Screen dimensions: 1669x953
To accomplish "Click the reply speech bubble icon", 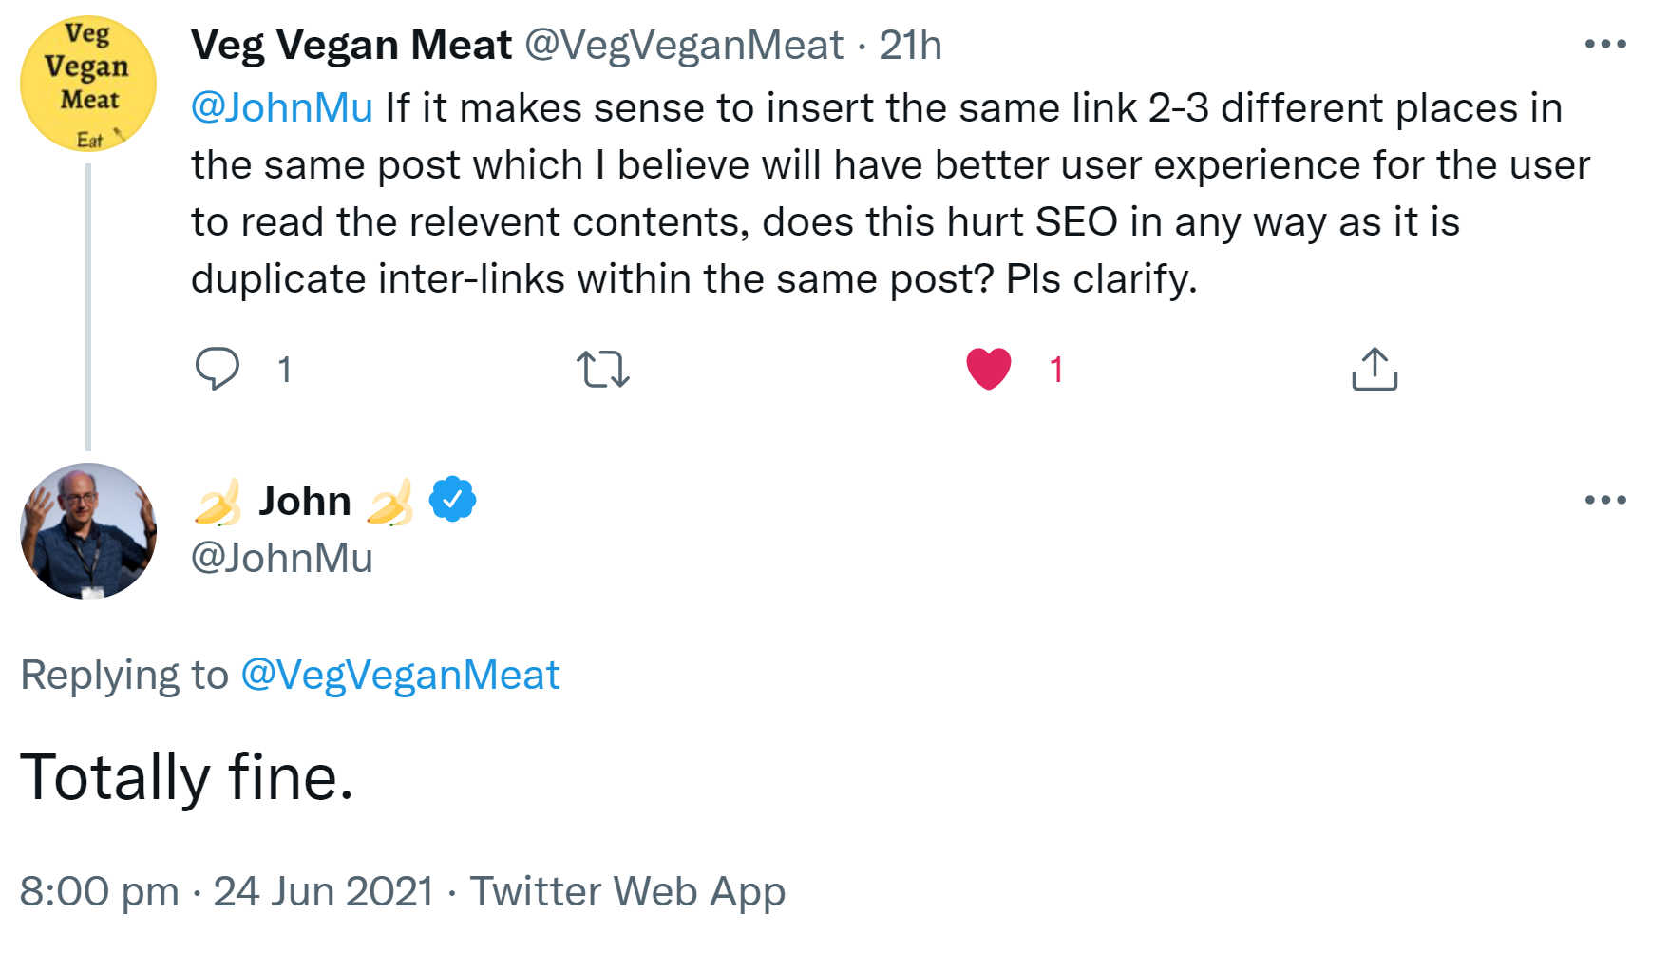I will pos(217,369).
